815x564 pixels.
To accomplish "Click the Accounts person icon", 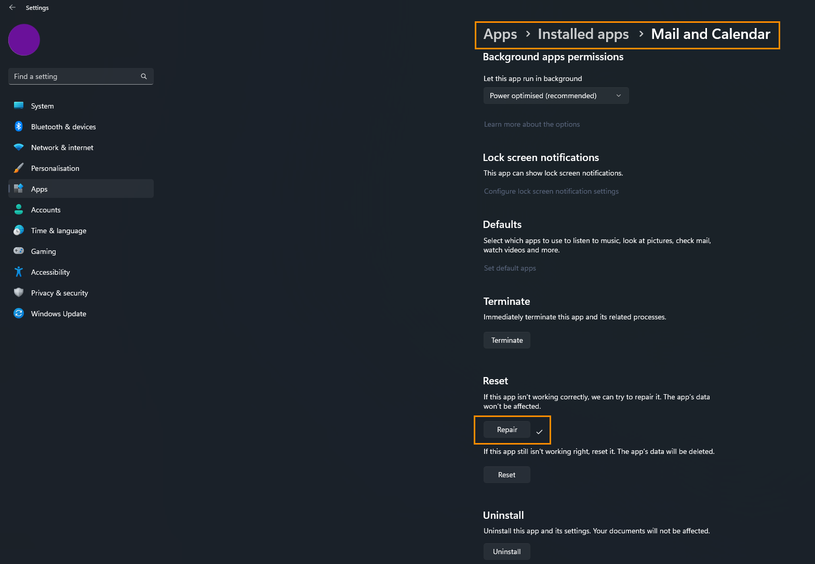I will tap(19, 209).
